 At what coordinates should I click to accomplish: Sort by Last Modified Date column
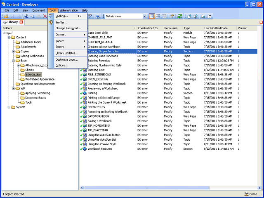[x=219, y=28]
